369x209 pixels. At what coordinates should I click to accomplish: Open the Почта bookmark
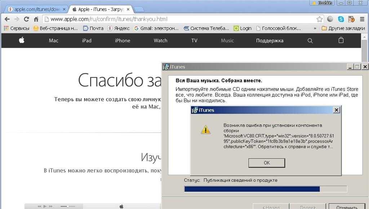tap(93, 28)
